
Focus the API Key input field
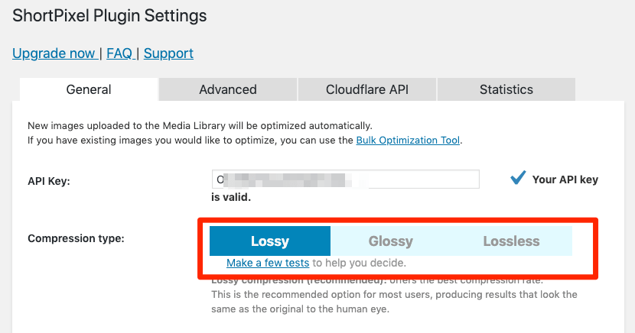pos(346,179)
